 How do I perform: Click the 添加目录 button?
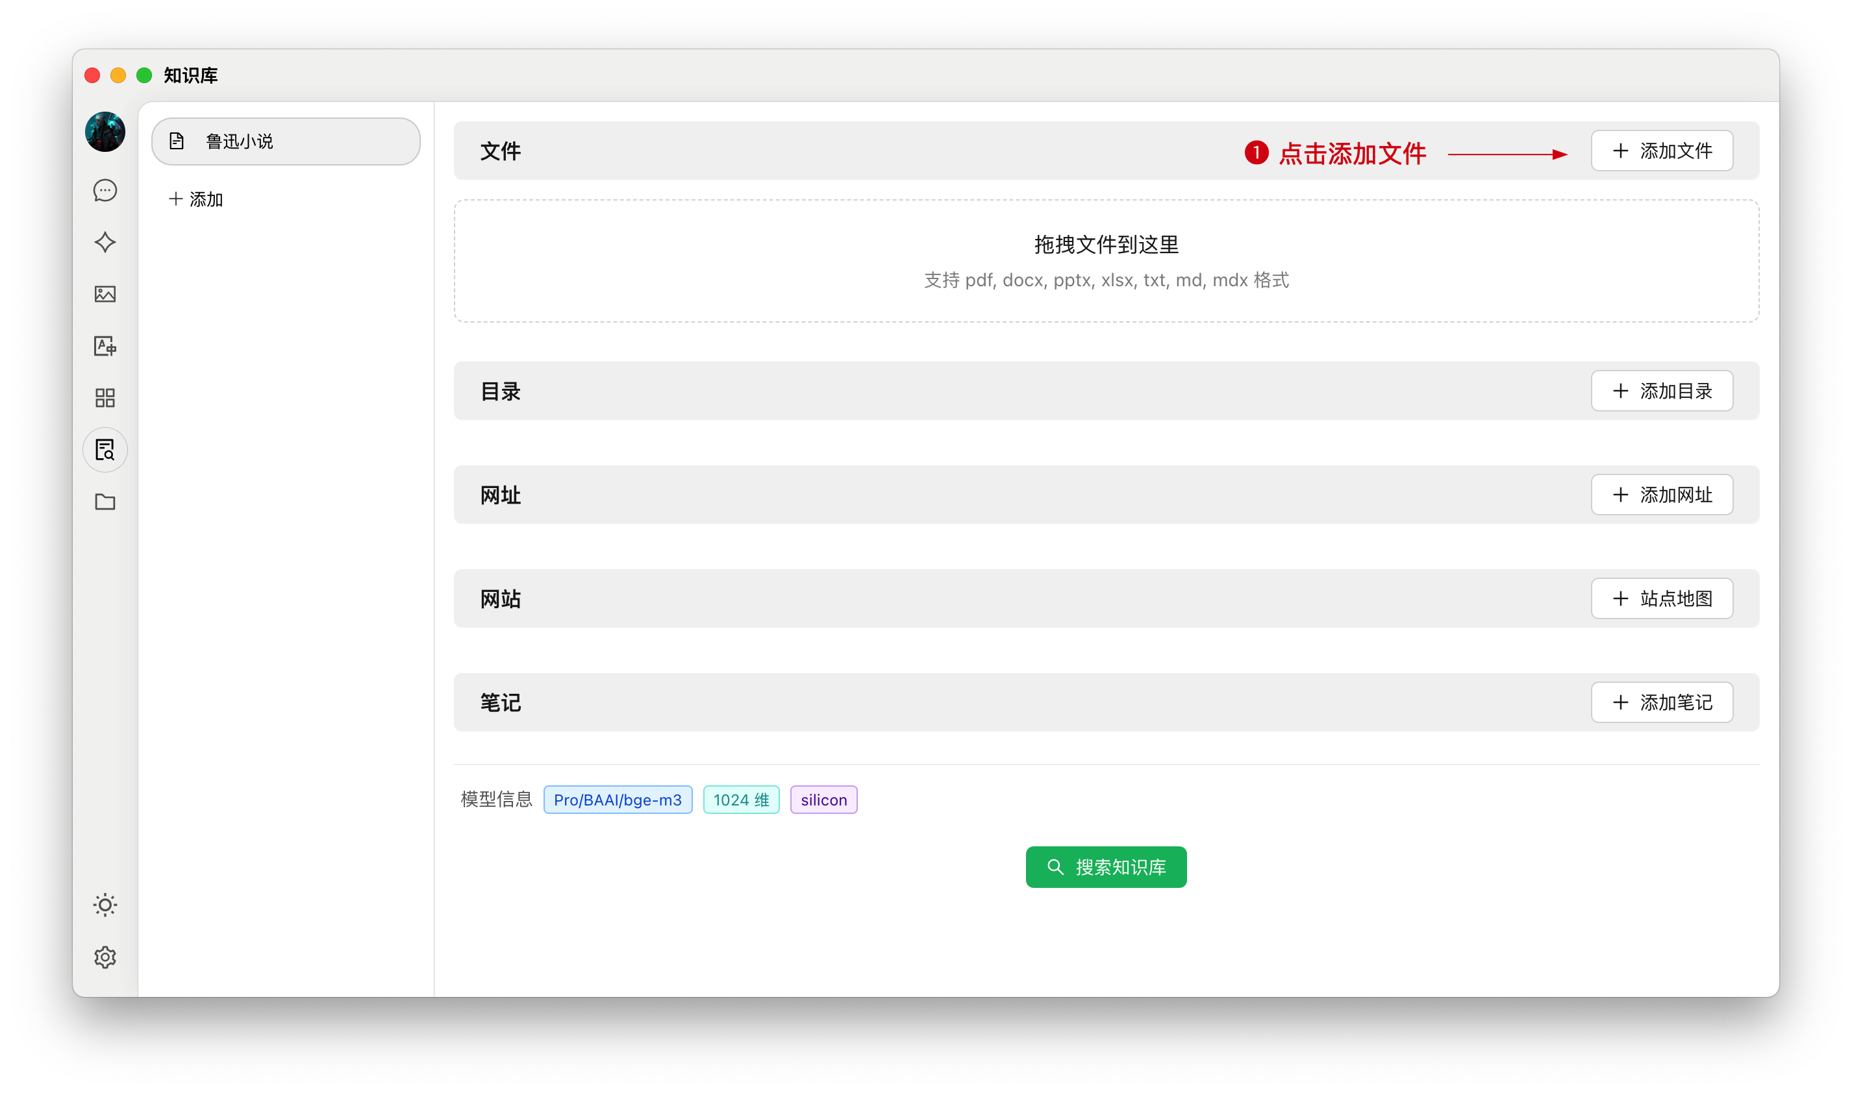coord(1661,391)
